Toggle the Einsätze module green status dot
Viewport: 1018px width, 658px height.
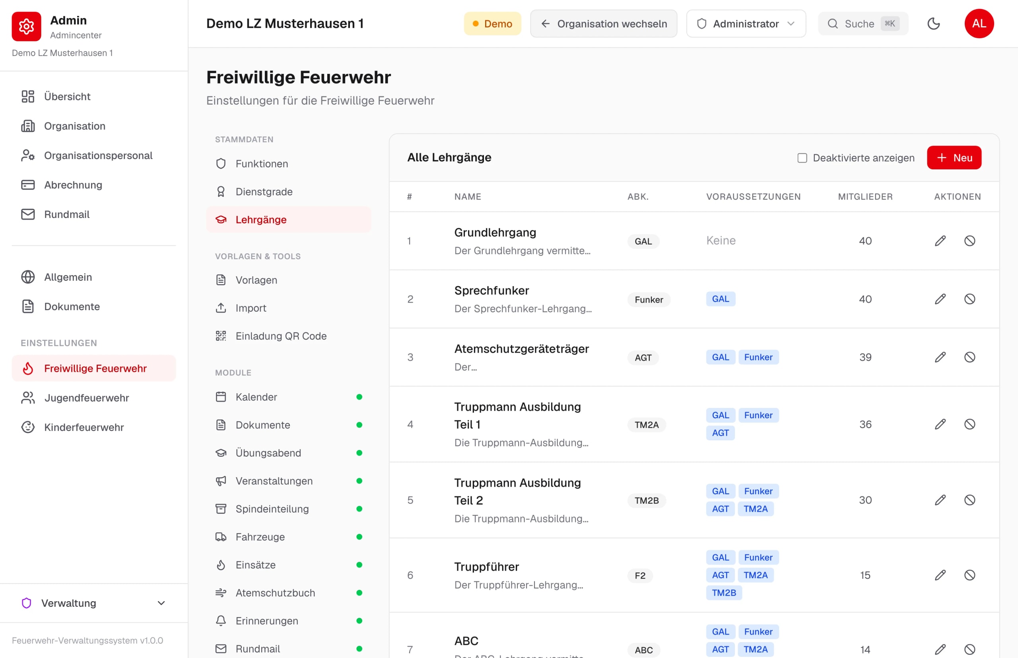click(x=359, y=565)
